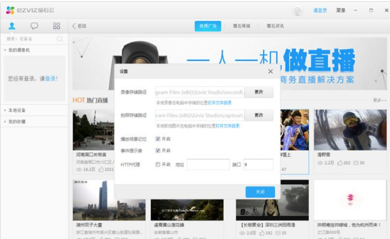Click the record storage path field
The height and width of the screenshot is (239, 390).
200,92
